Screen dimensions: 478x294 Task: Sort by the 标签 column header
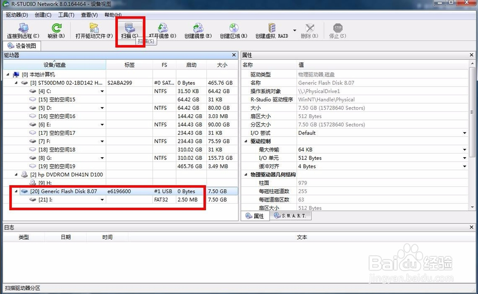tap(129, 65)
